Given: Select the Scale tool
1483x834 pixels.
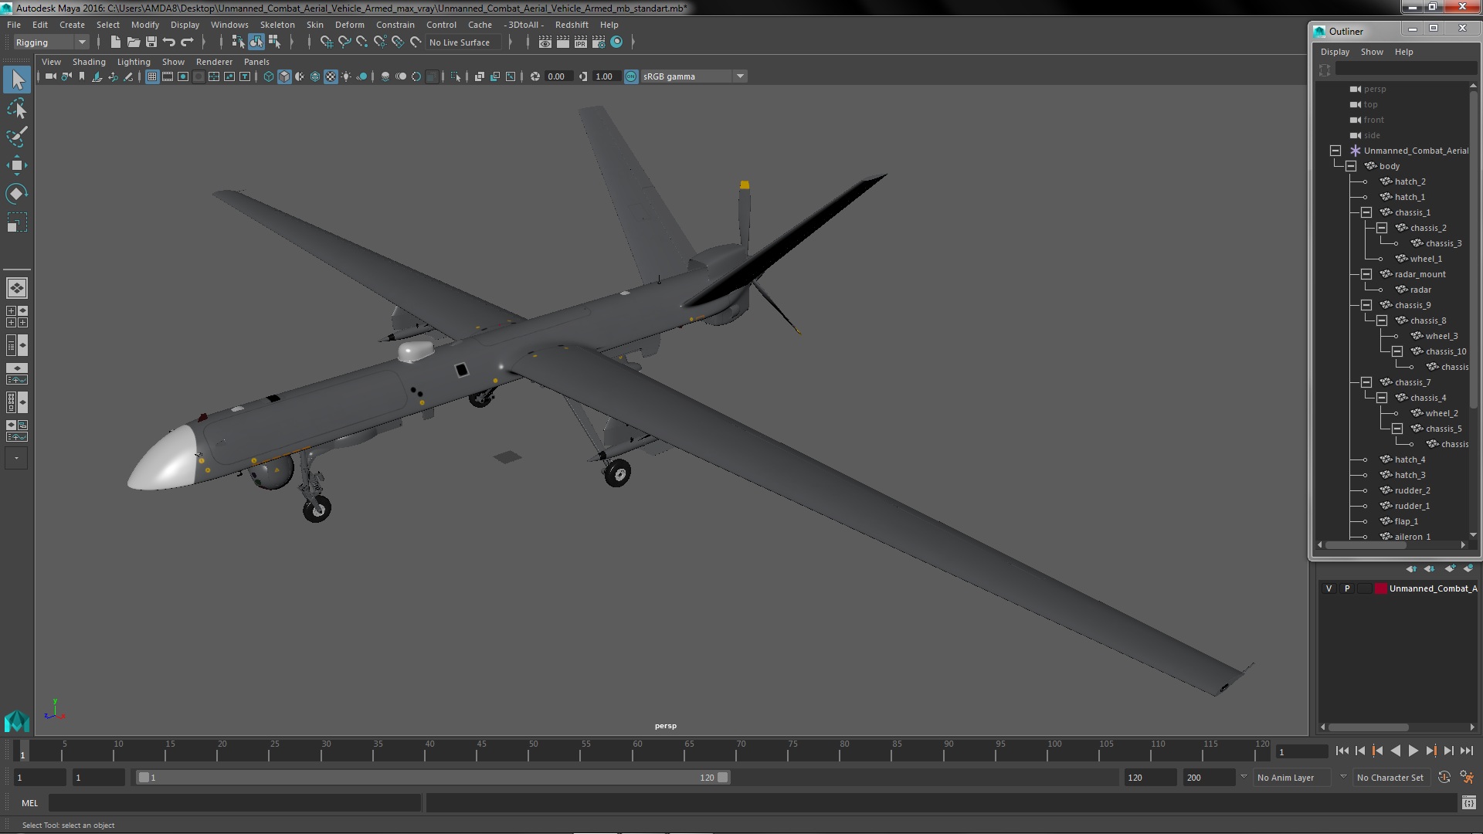Looking at the screenshot, I should [x=17, y=222].
